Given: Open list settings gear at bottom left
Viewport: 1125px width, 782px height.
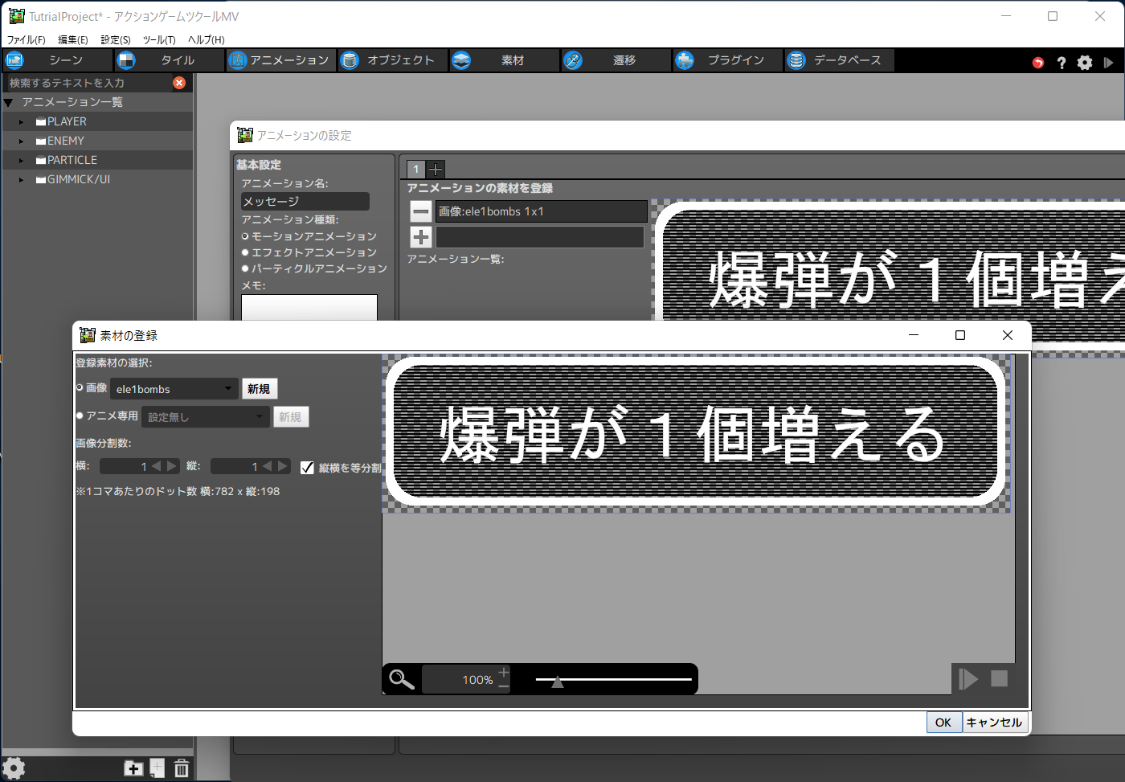Looking at the screenshot, I should click(x=14, y=769).
